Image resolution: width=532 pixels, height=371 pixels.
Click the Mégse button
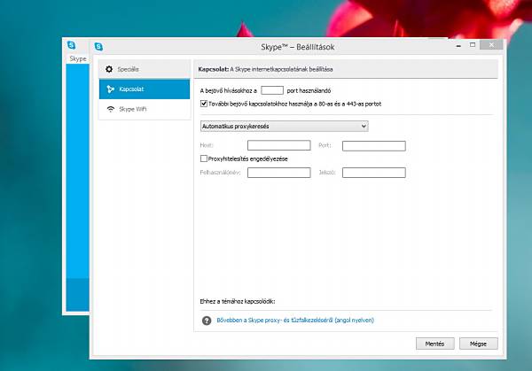pyautogui.click(x=479, y=344)
